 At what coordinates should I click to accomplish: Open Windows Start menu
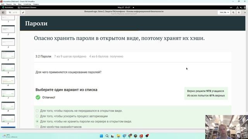tap(102, 136)
